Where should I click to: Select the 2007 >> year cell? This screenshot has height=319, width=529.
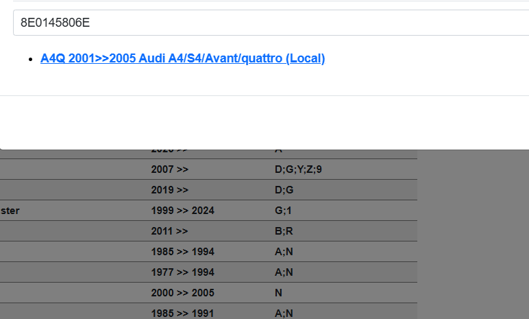click(170, 169)
